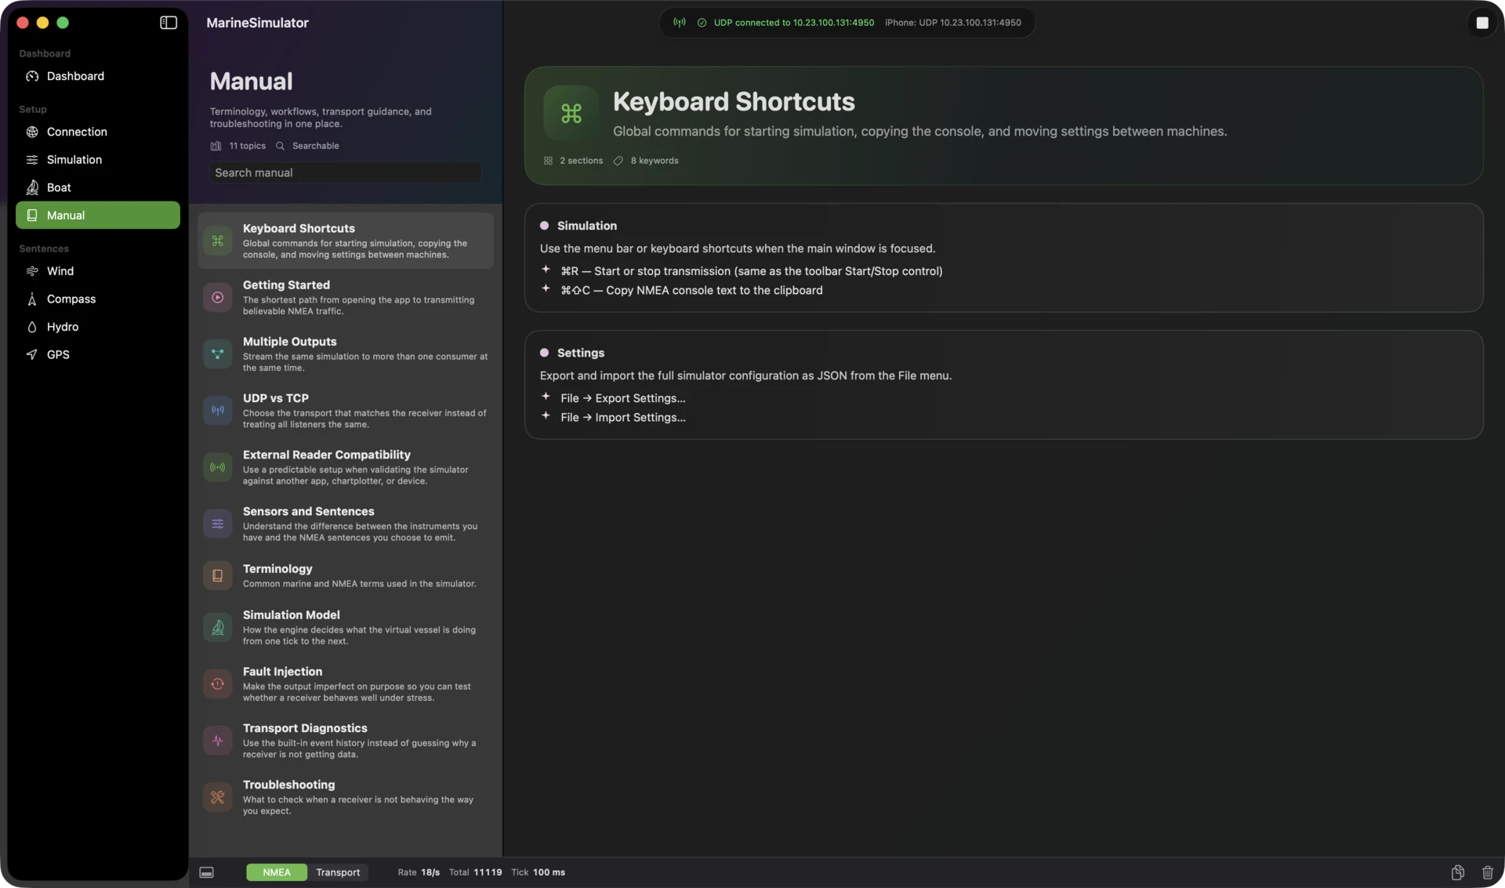Open the External Reader Compatibility topic
1505x888 pixels.
coord(346,467)
